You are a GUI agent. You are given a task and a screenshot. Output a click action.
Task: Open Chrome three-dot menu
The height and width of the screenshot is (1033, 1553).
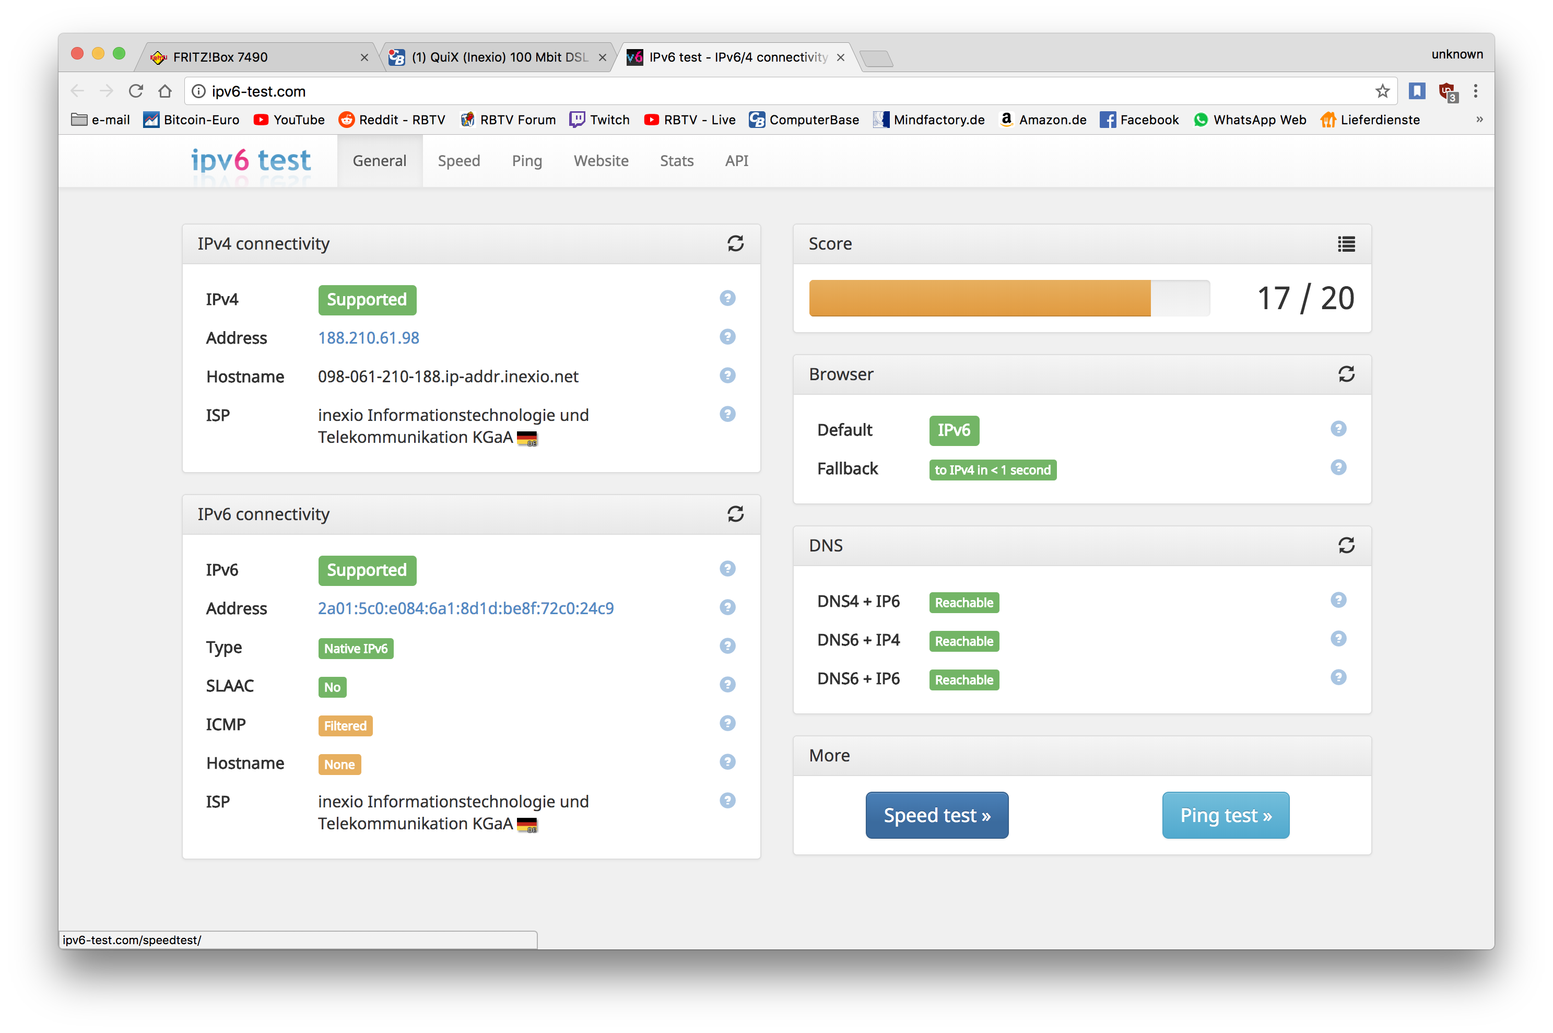(1475, 91)
